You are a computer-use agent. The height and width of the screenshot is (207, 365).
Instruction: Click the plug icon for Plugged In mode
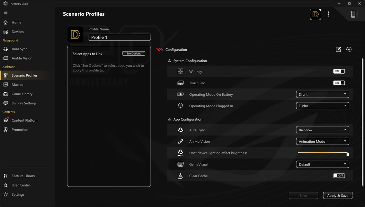click(x=180, y=106)
